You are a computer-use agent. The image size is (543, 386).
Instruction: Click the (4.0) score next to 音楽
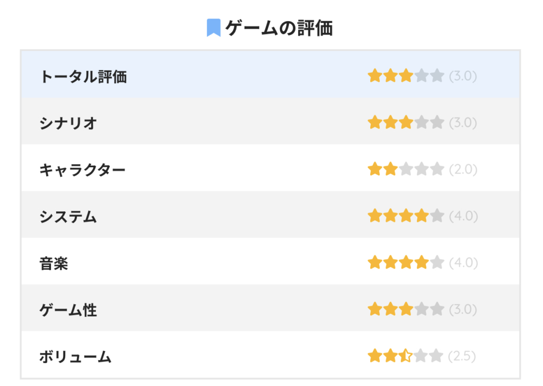(x=463, y=263)
